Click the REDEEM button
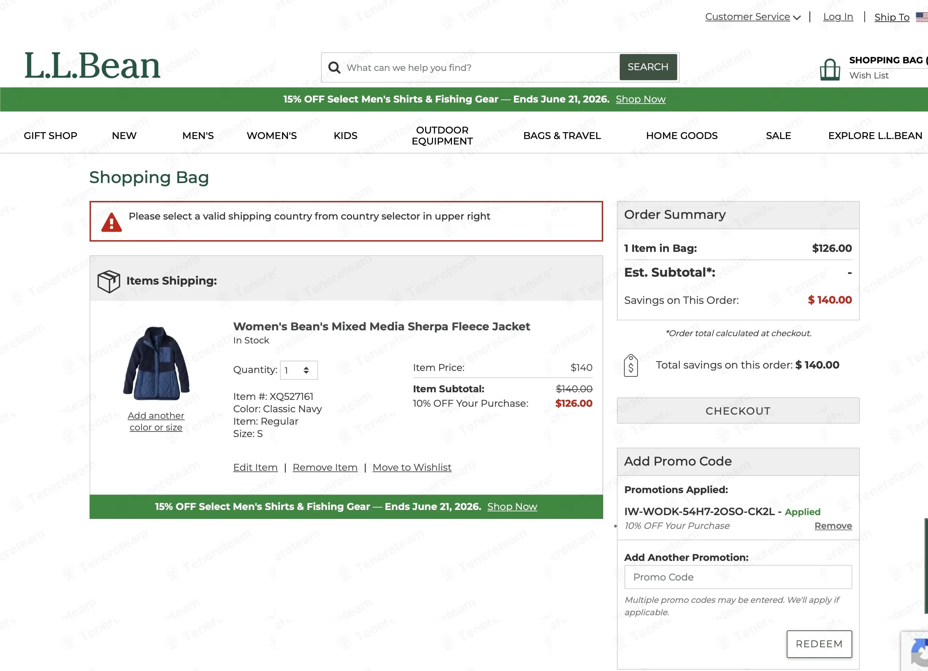The image size is (928, 671). (819, 644)
